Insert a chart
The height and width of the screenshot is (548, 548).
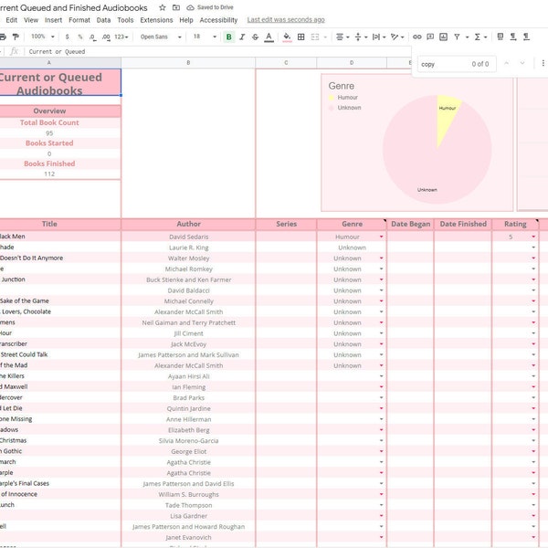pos(444,37)
